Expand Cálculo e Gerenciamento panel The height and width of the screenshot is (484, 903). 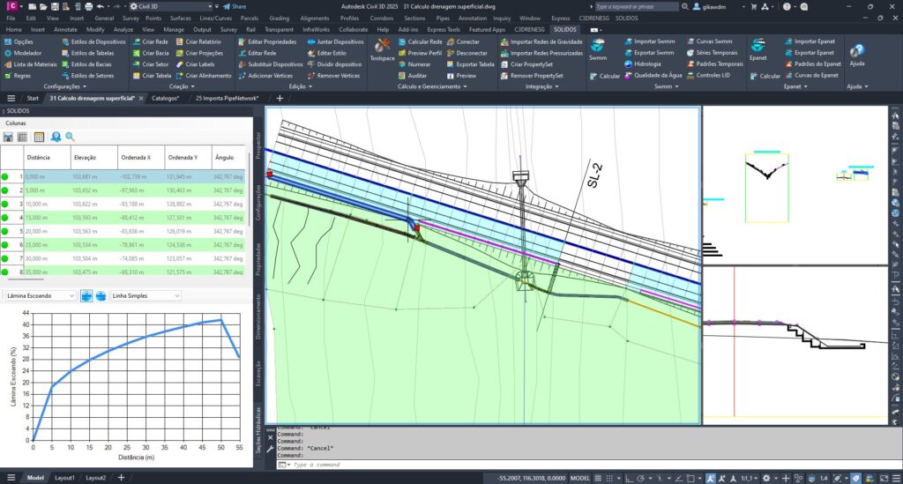pos(432,86)
